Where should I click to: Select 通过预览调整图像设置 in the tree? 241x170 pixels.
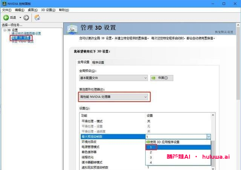pyautogui.click(x=26, y=33)
